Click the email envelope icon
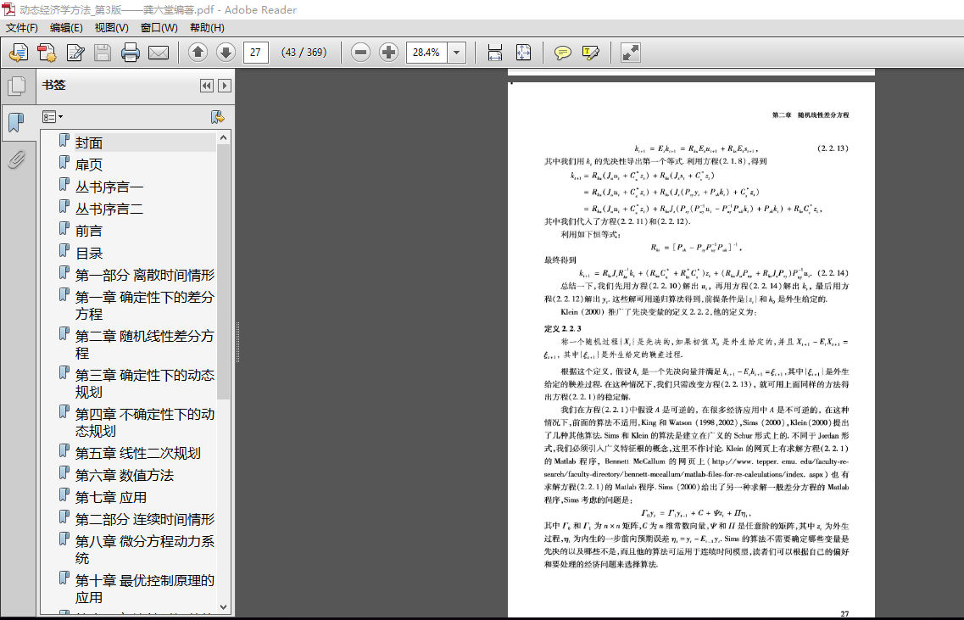Image resolution: width=964 pixels, height=620 pixels. [159, 53]
